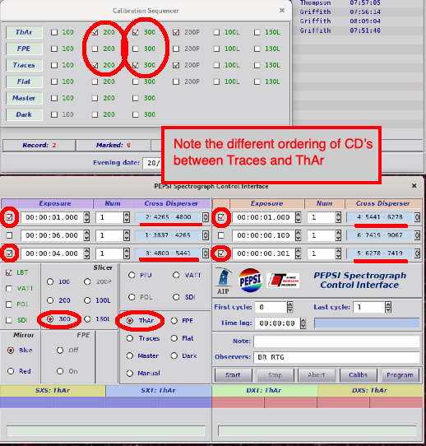
Task: Click the PEPSI logo icon
Action: tap(250, 281)
